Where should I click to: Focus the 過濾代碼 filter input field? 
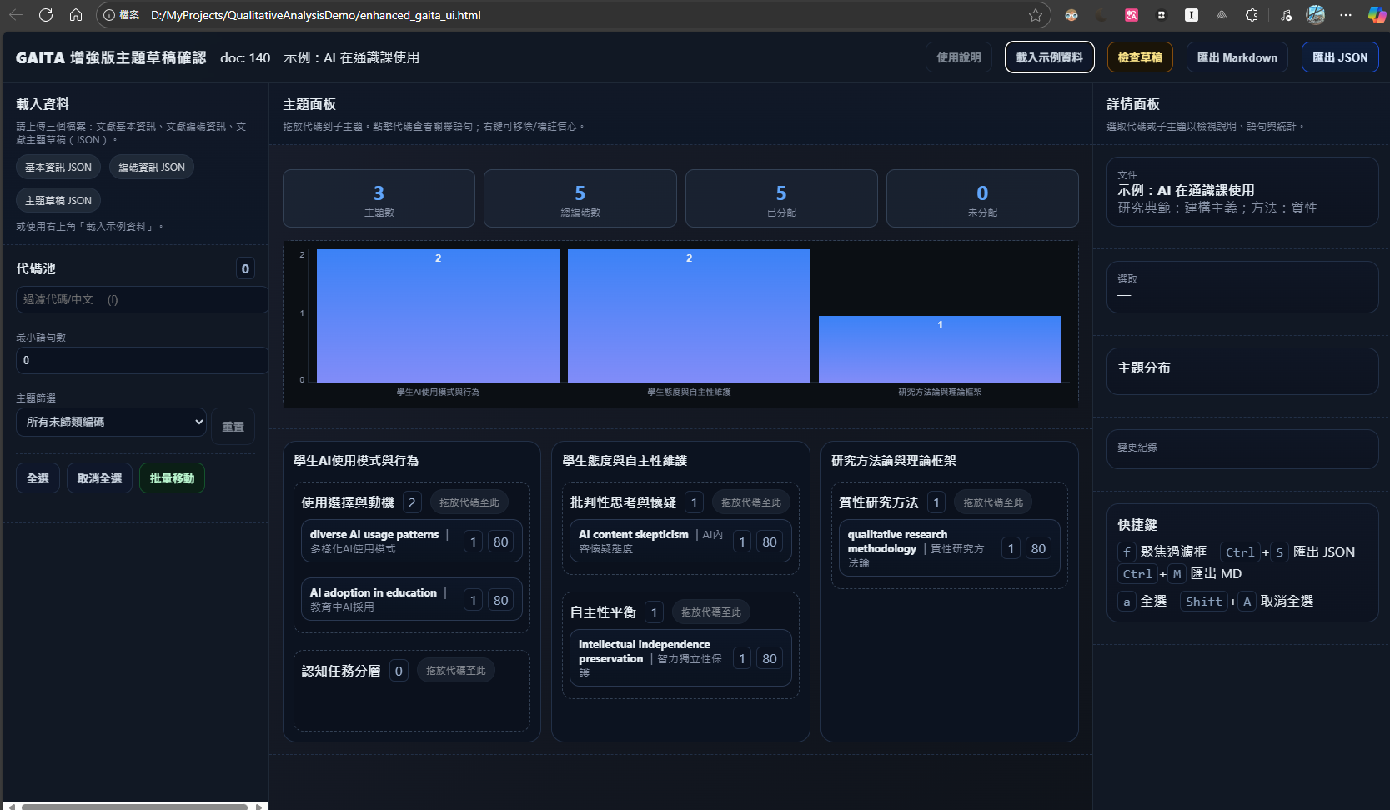tap(142, 300)
